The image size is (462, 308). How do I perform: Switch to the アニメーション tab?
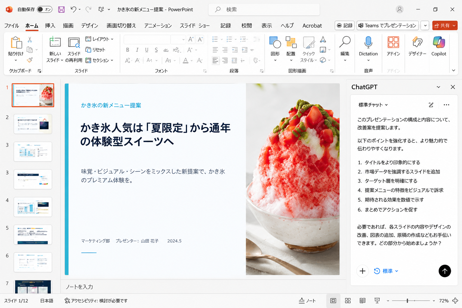(158, 26)
